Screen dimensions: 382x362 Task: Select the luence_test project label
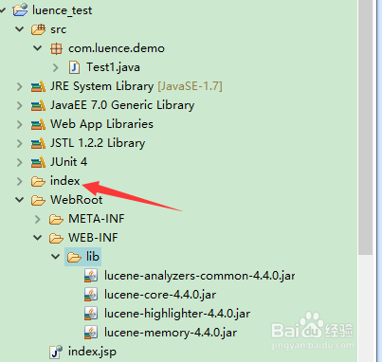pyautogui.click(x=62, y=10)
